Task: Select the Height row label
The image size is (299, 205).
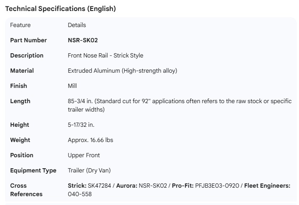Action: point(20,125)
